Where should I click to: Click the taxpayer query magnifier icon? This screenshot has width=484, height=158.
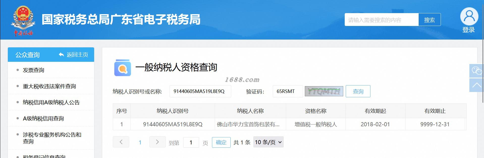(x=123, y=68)
